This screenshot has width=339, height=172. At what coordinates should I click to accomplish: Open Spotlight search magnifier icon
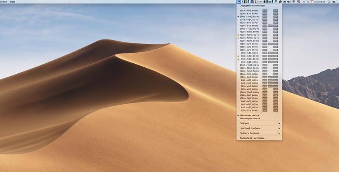click(328, 2)
